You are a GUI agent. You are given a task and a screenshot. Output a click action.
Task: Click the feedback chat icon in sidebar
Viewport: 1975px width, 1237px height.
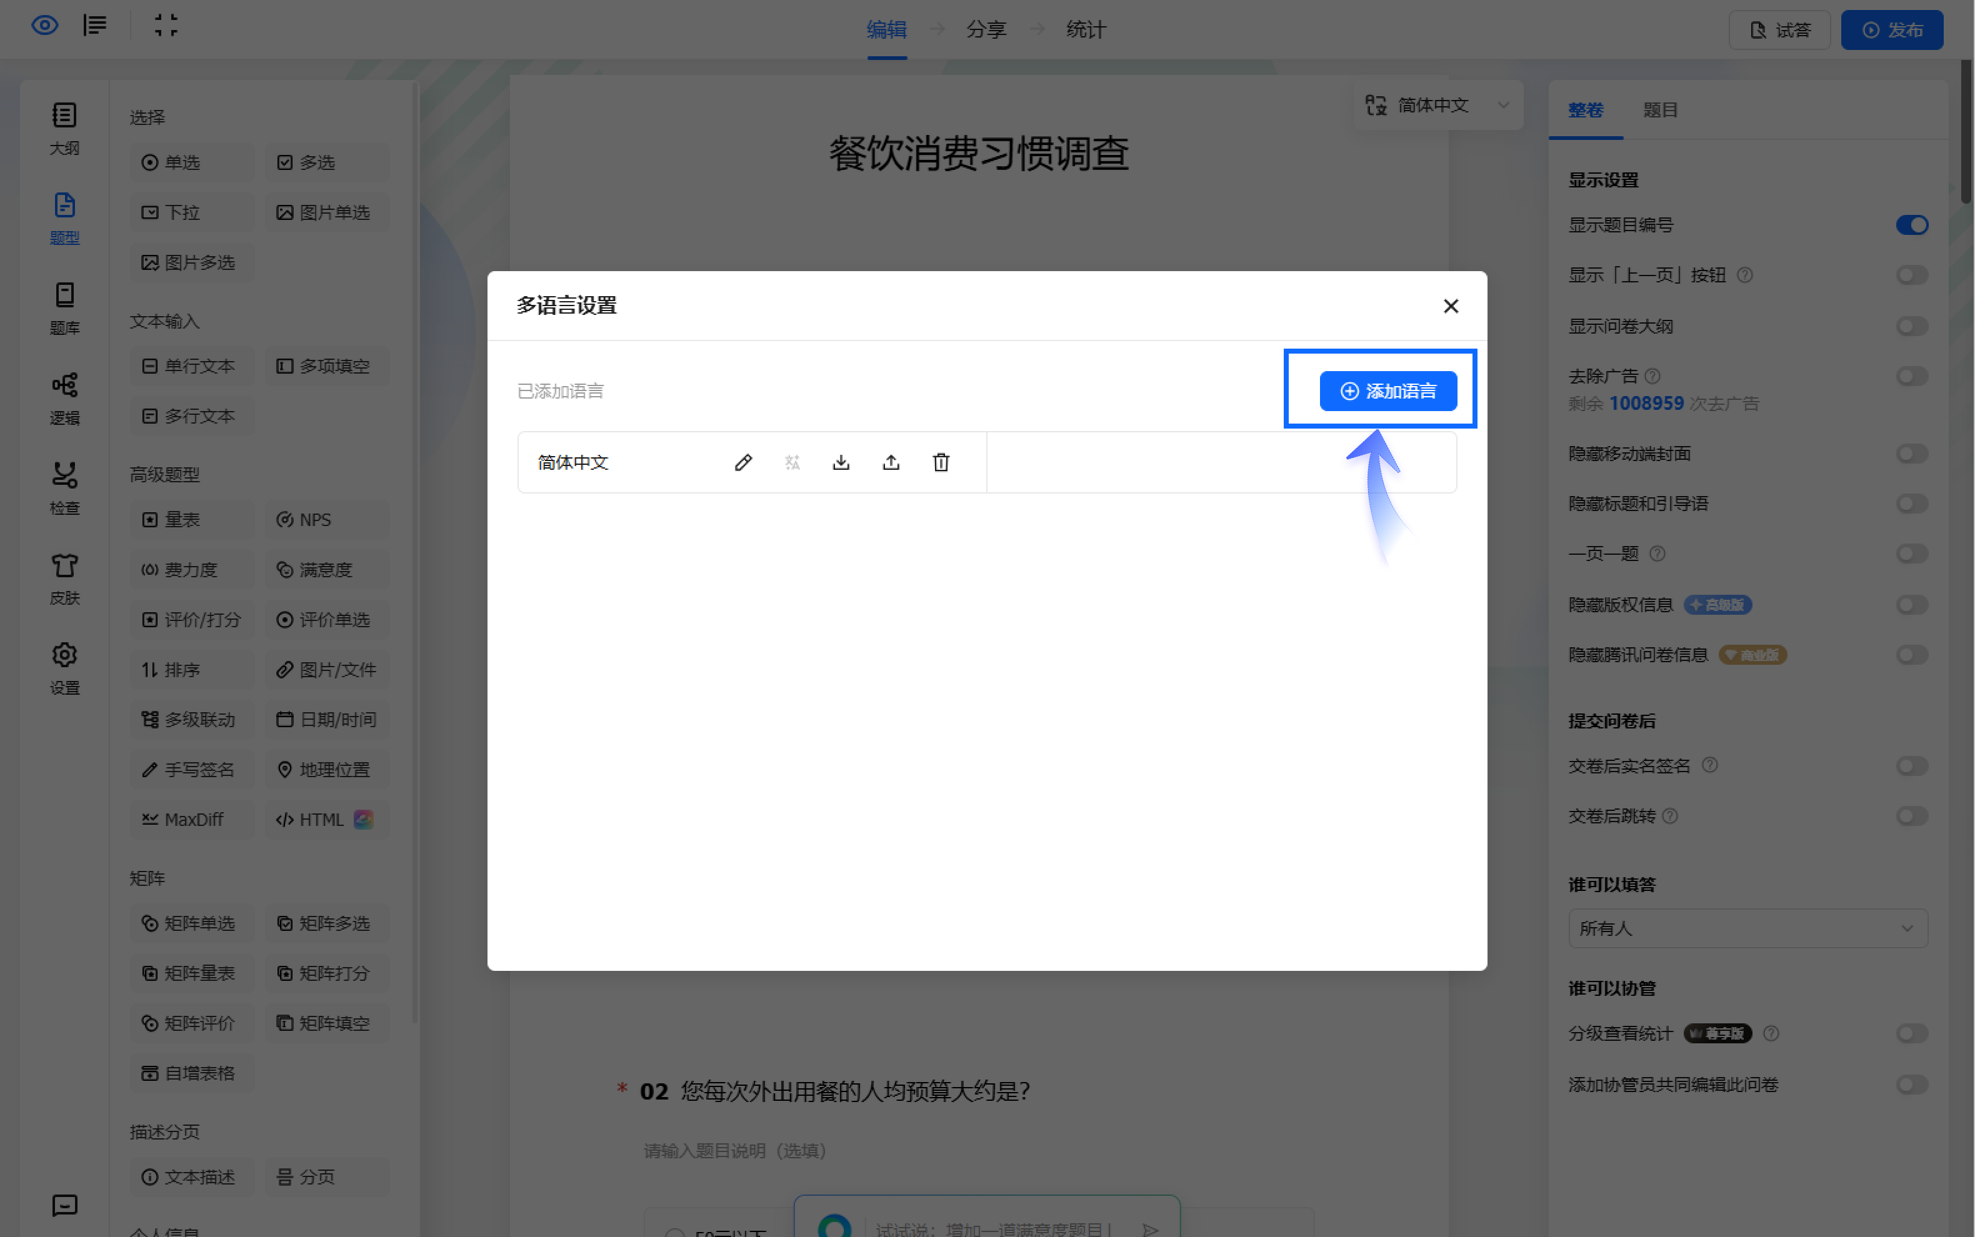64,1205
